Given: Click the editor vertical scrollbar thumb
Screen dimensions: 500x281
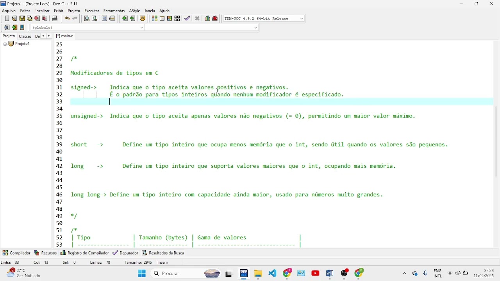Looking at the screenshot, I should tap(496, 140).
